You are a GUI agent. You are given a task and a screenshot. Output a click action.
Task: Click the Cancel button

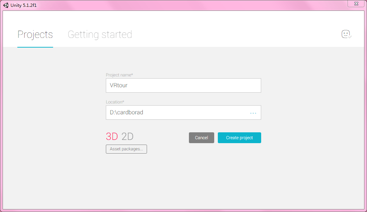pos(201,138)
